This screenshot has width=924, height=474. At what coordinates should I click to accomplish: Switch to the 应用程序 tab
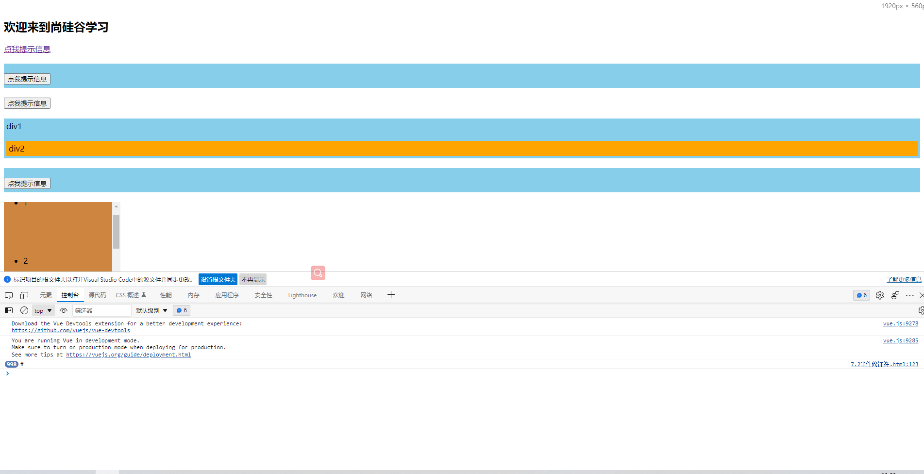227,295
